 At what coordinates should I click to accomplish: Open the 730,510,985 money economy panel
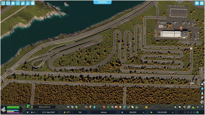pos(162,112)
